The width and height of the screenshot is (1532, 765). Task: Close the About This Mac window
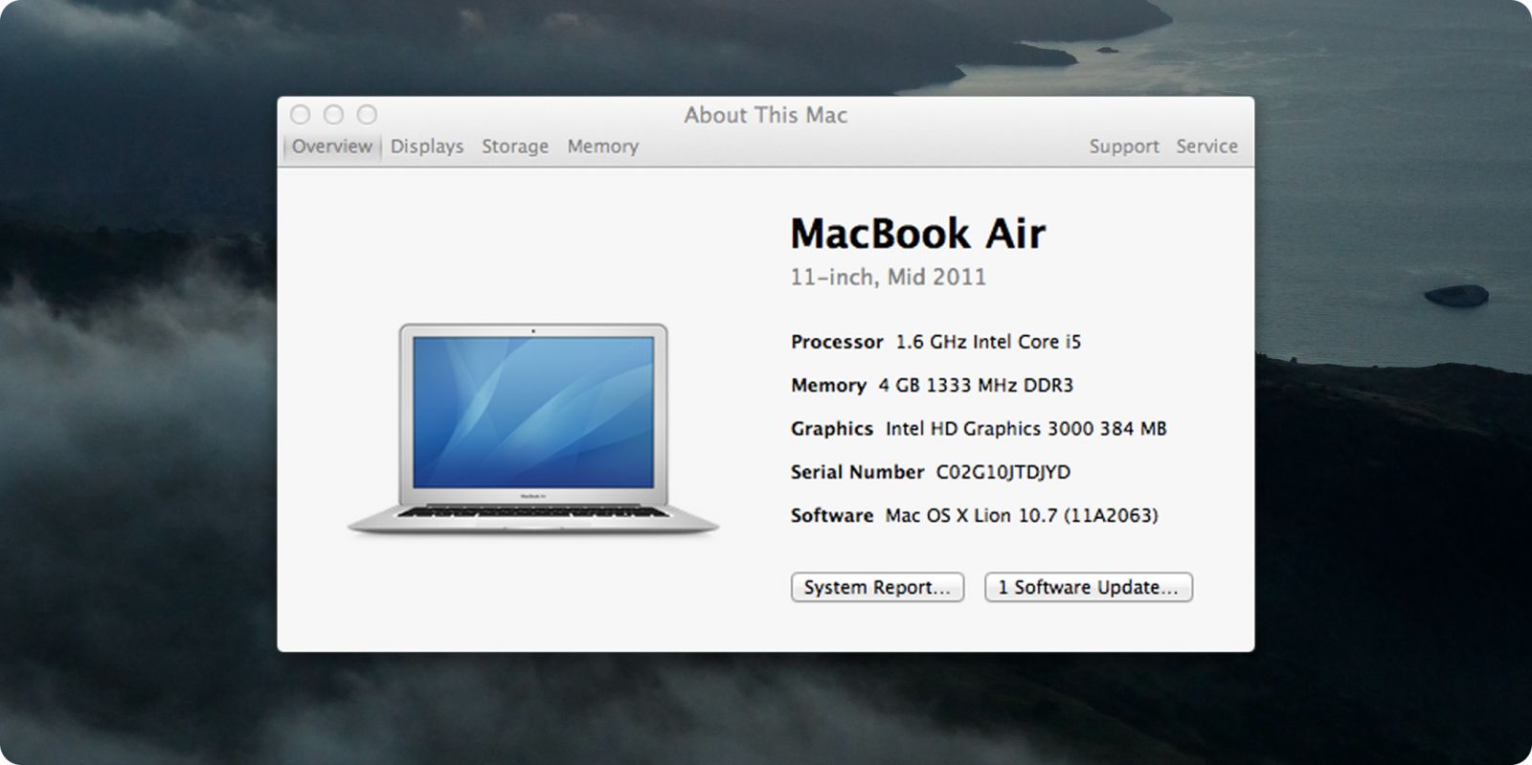(x=301, y=115)
